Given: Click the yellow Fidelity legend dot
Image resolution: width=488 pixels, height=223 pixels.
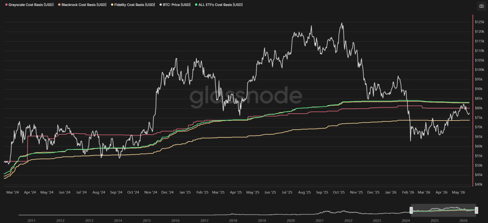Looking at the screenshot, I should [113, 5].
